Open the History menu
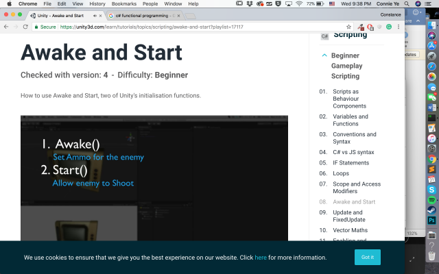The width and height of the screenshot is (439, 274). (97, 3)
